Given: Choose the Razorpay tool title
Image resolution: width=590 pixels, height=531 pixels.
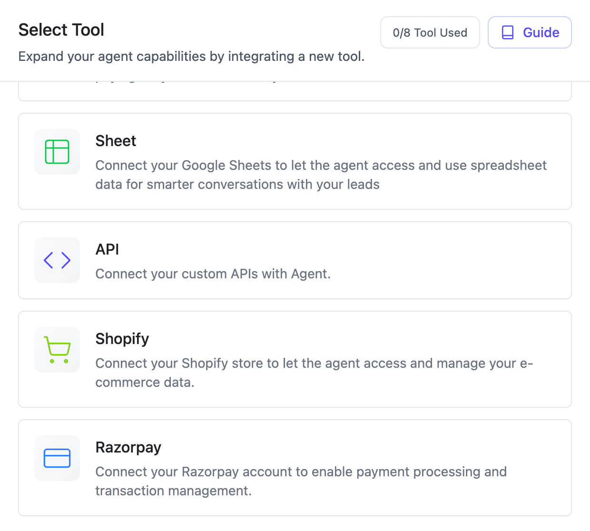Looking at the screenshot, I should (128, 447).
